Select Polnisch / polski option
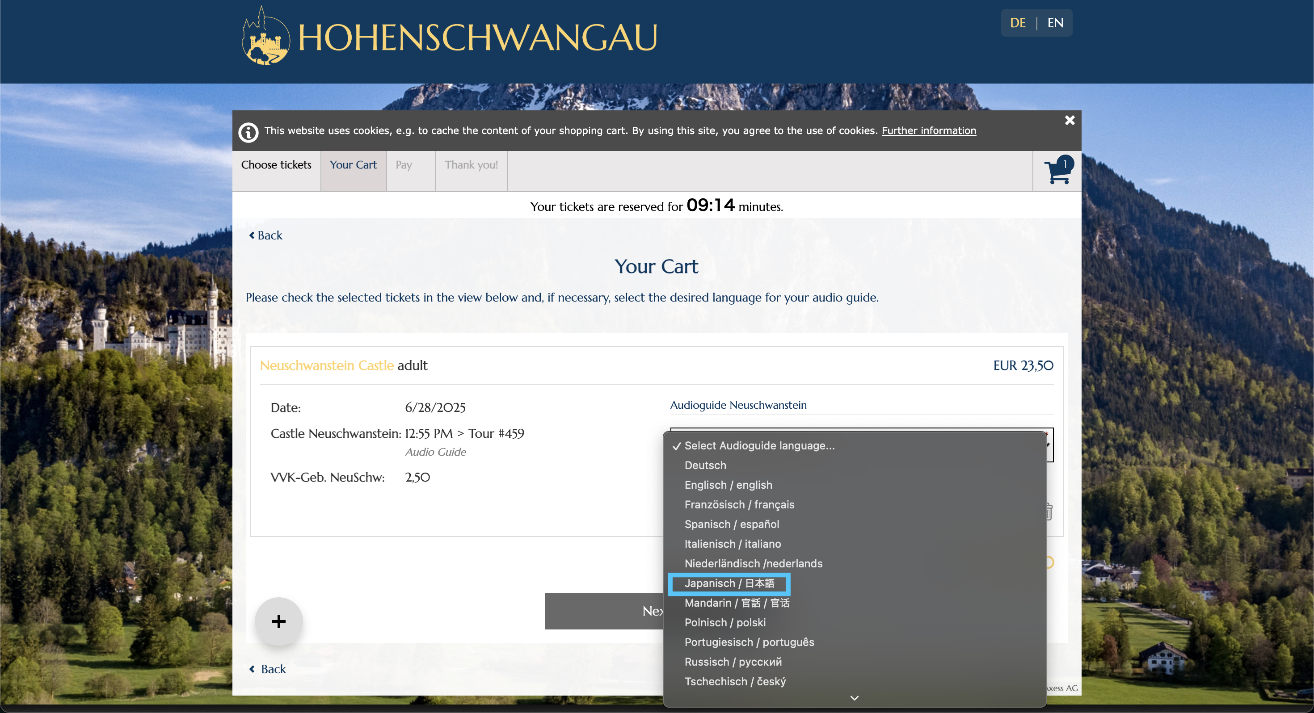This screenshot has height=713, width=1314. click(855, 622)
